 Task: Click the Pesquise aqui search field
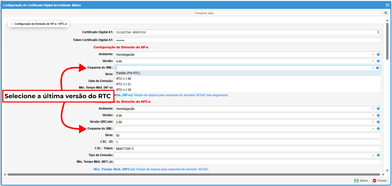(x=287, y=13)
